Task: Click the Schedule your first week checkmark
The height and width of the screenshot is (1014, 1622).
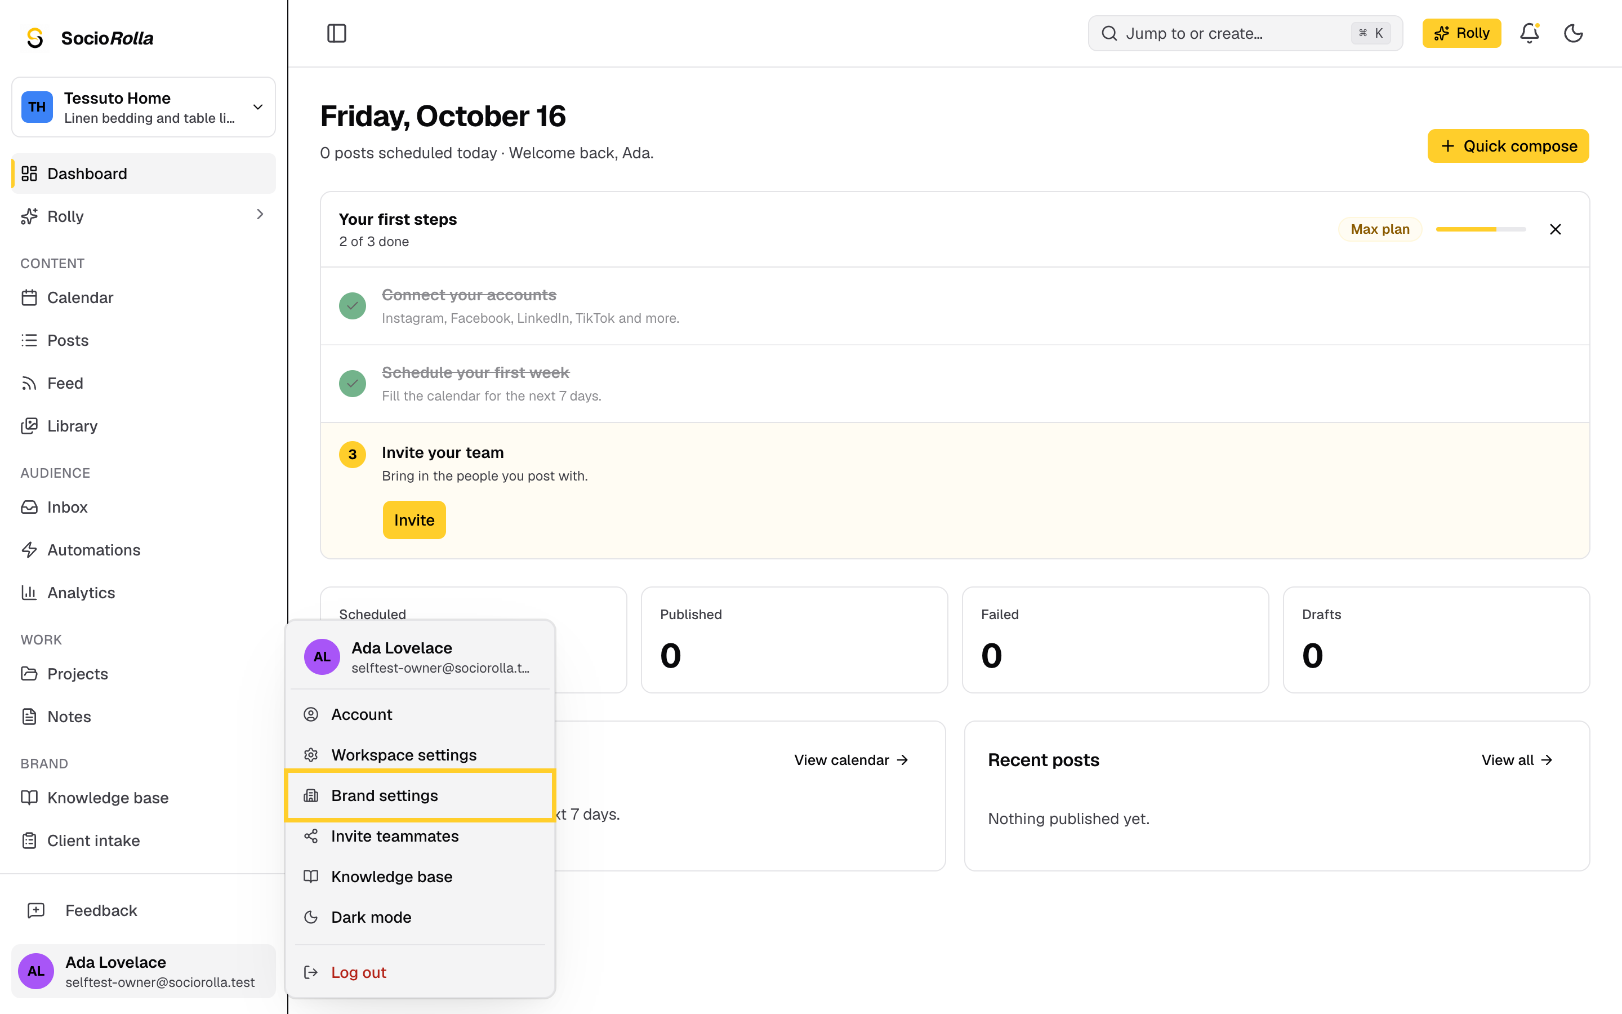Action: tap(353, 384)
